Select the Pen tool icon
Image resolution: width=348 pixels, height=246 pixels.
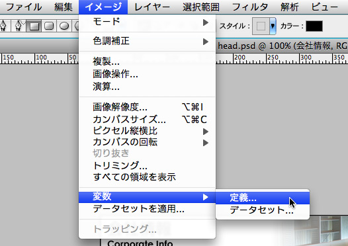[x=4, y=26]
